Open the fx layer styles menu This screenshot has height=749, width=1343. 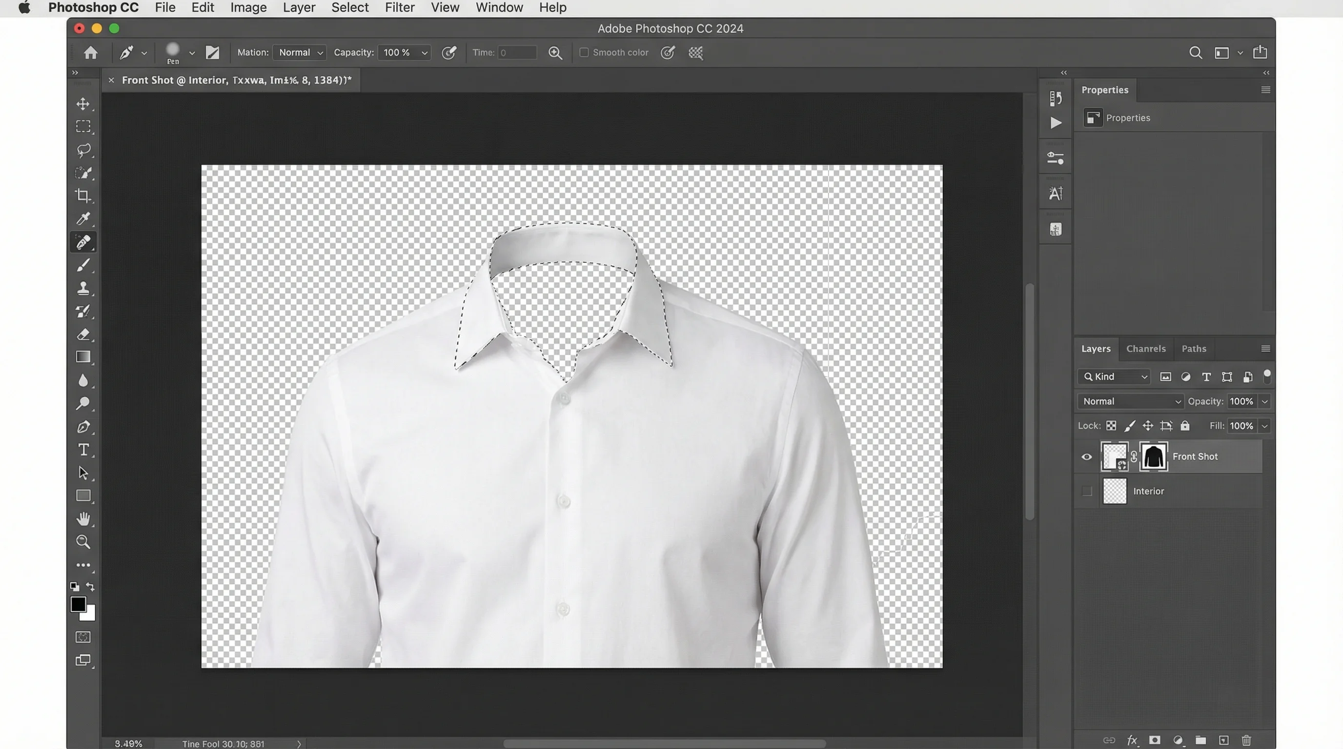[x=1132, y=740]
